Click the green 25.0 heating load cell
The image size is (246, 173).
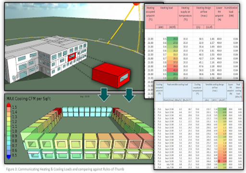172,39
